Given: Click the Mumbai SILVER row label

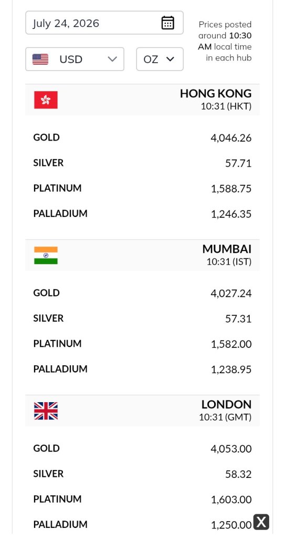Looking at the screenshot, I should click(48, 318).
